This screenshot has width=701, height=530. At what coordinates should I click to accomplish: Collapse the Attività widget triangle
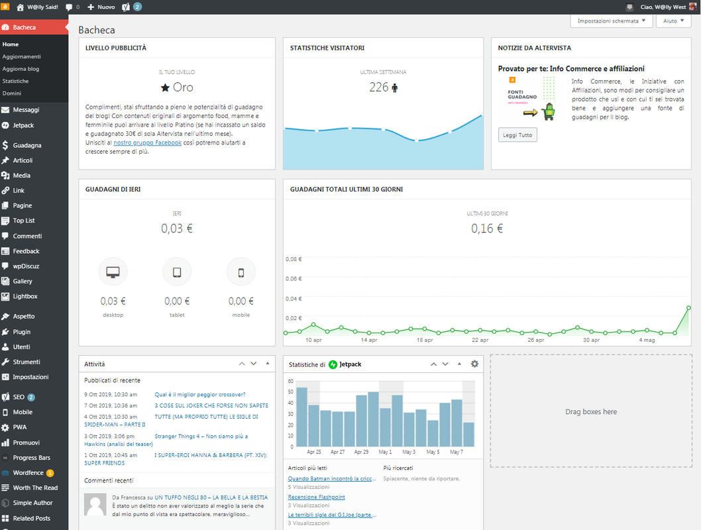click(267, 363)
